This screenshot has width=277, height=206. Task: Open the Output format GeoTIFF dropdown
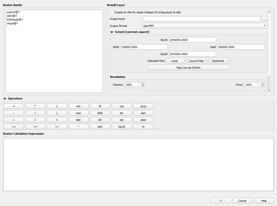[205, 26]
